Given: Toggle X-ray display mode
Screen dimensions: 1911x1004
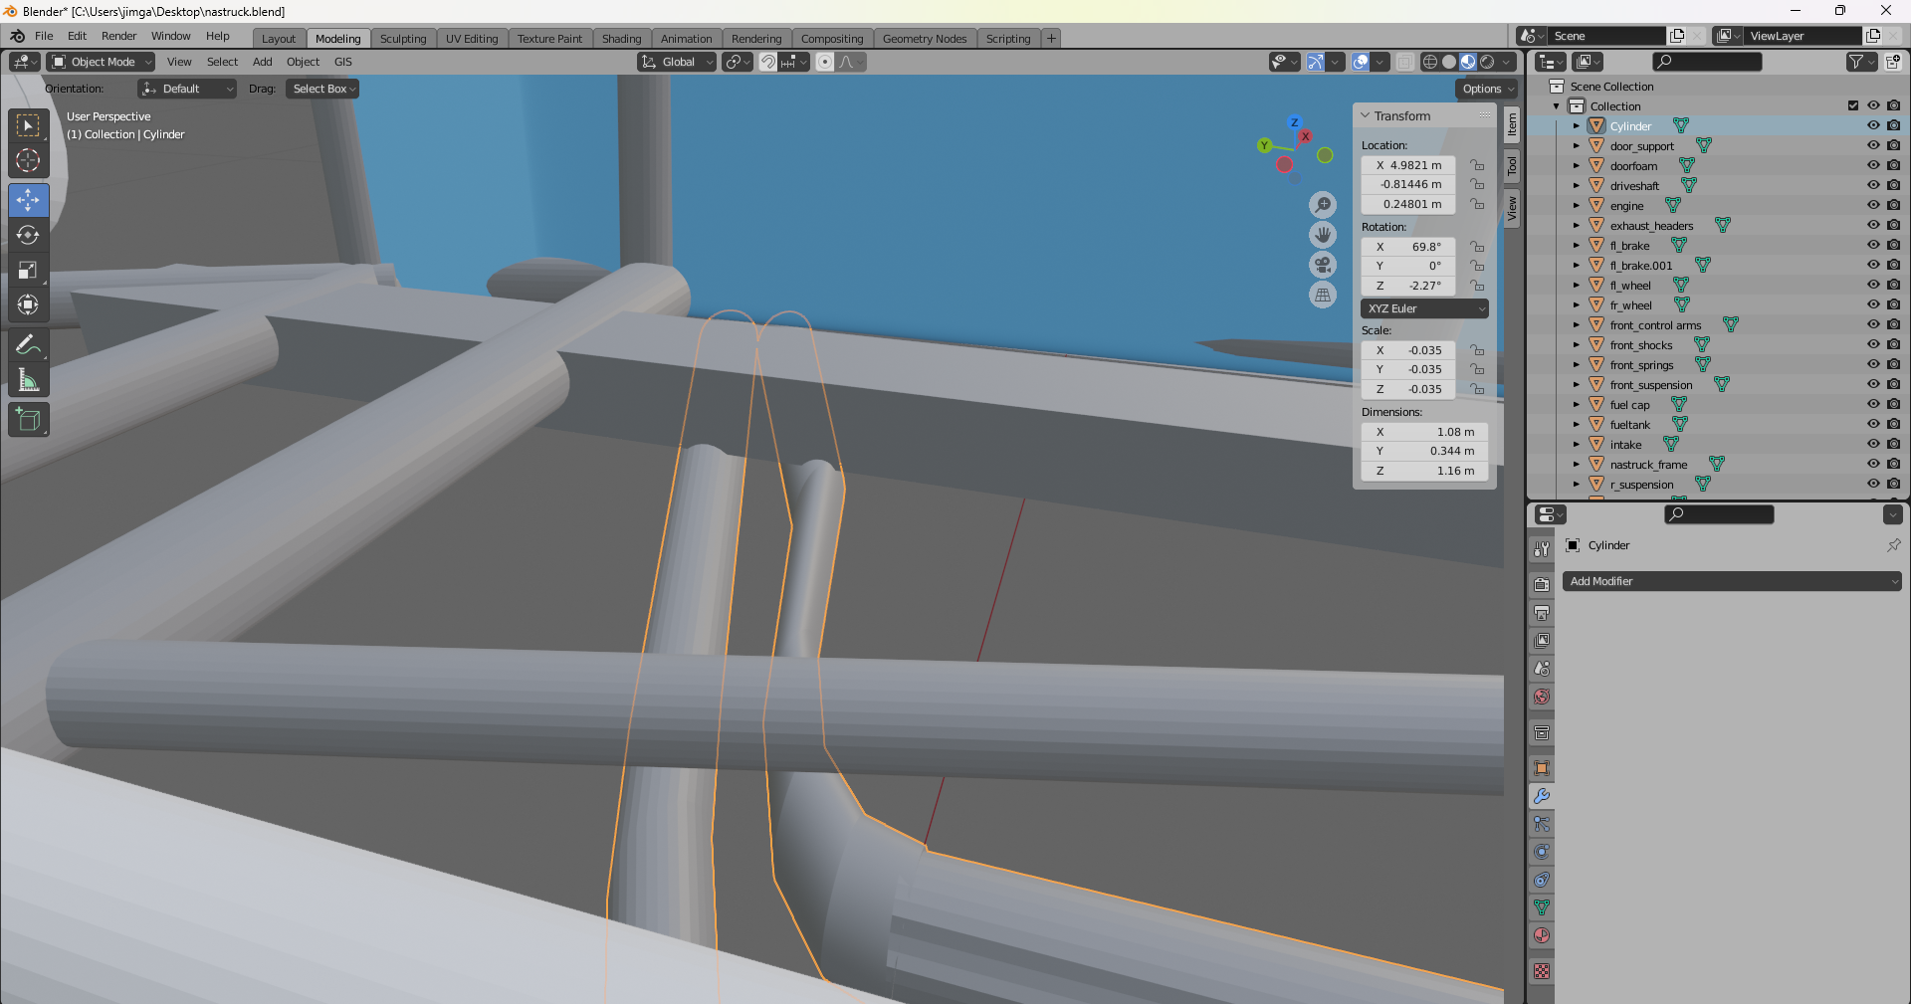Looking at the screenshot, I should [1404, 62].
